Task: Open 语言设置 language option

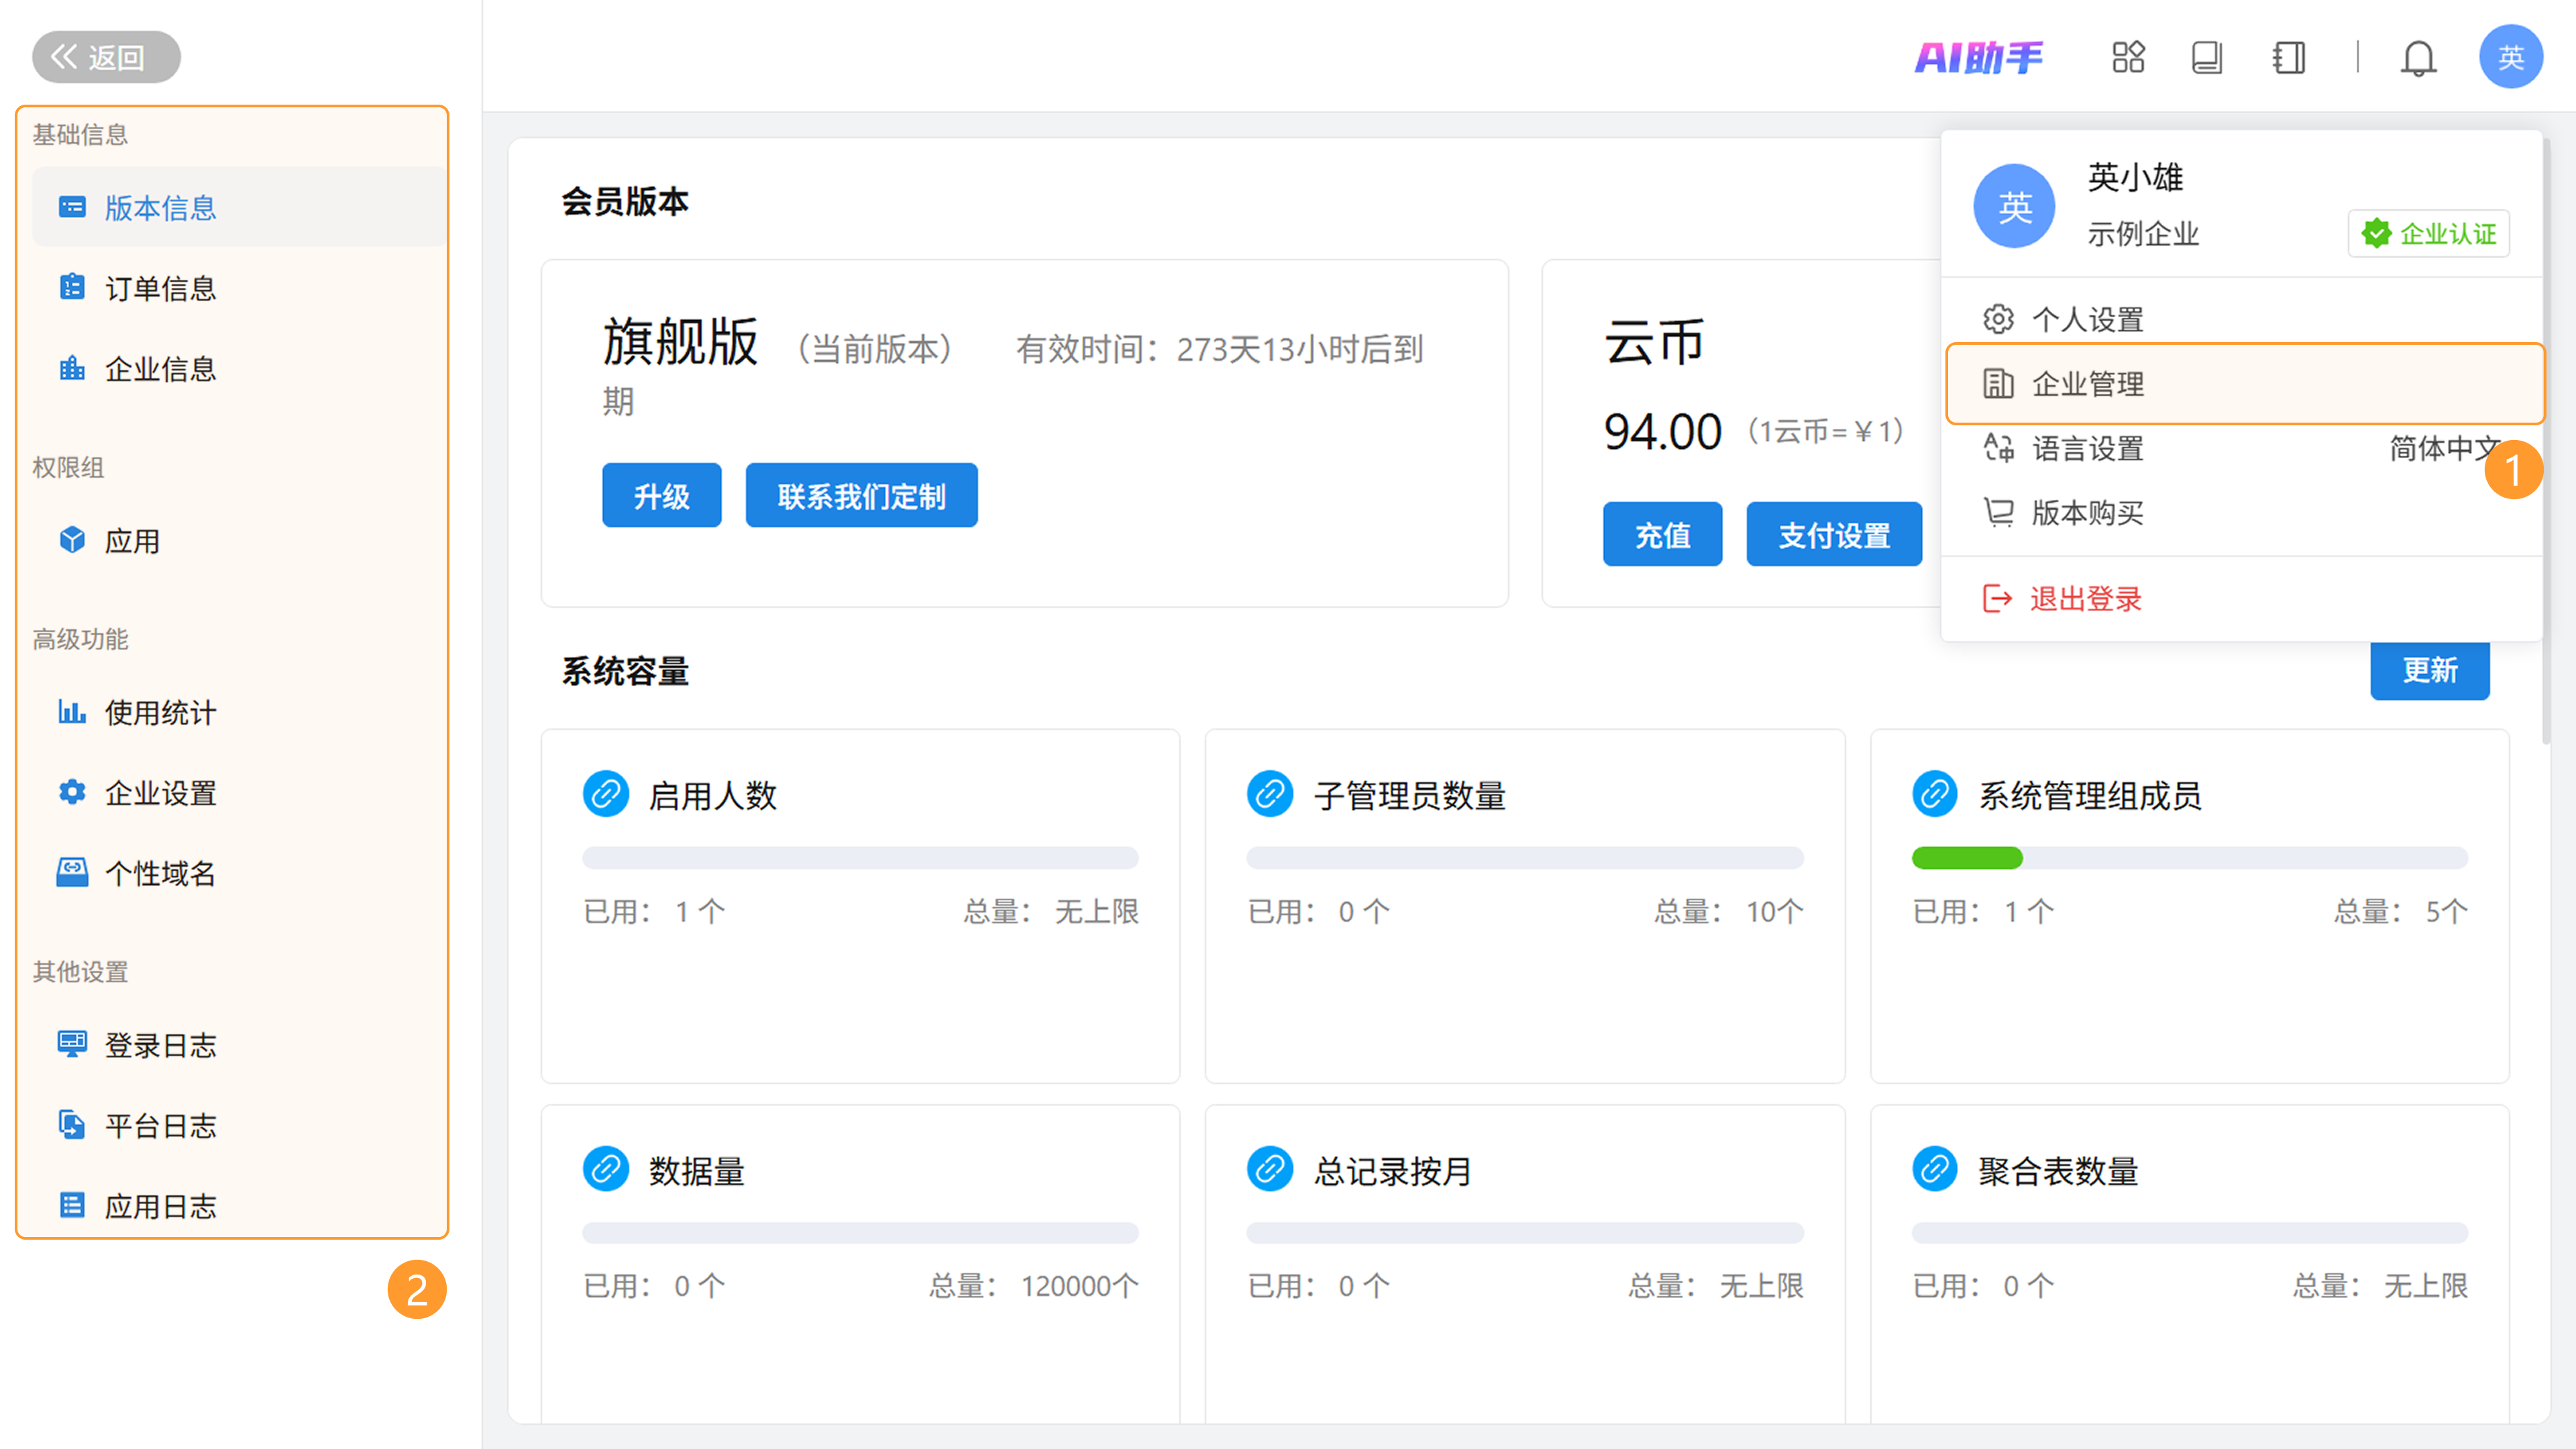Action: [x=2087, y=448]
